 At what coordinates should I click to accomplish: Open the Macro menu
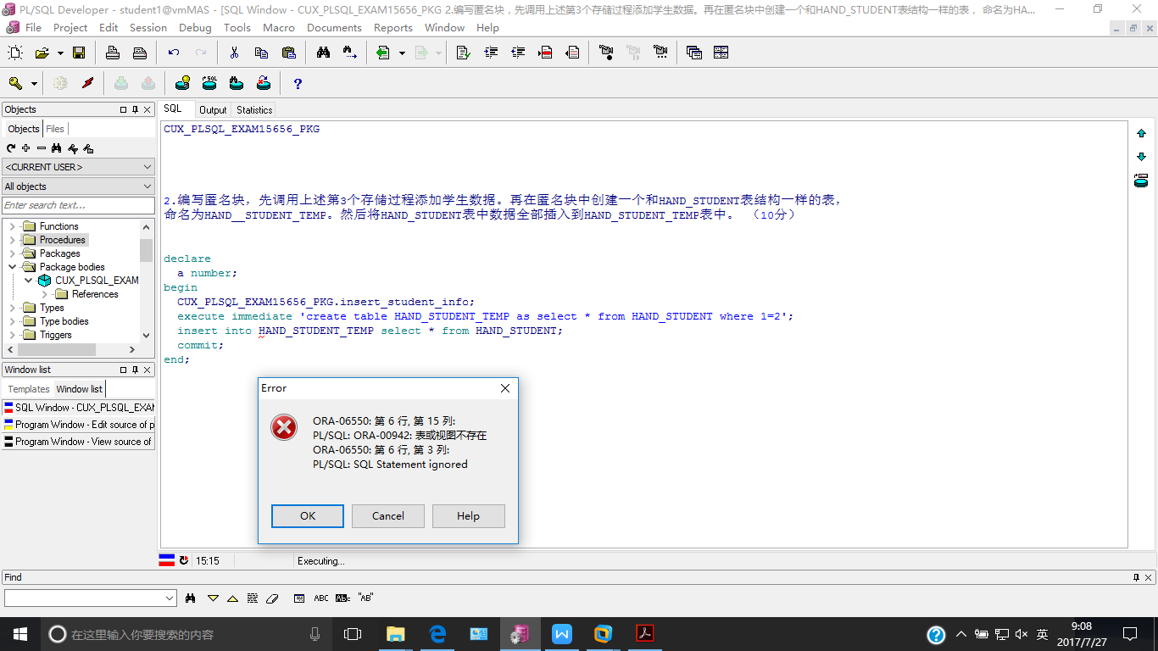279,27
